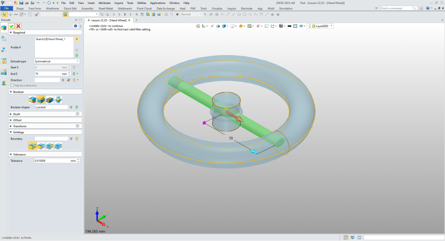Select the first Boolean operation icon
The height and width of the screenshot is (241, 445).
(x=32, y=100)
